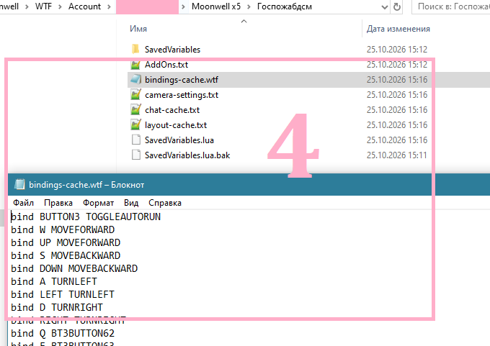Expand the chevron before WTF breadcrumb
490x346 pixels.
click(x=27, y=6)
